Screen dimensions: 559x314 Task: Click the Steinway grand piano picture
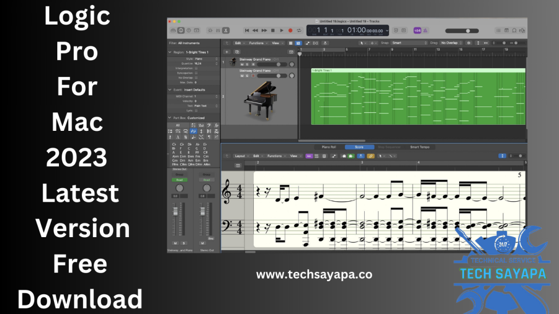click(x=260, y=100)
